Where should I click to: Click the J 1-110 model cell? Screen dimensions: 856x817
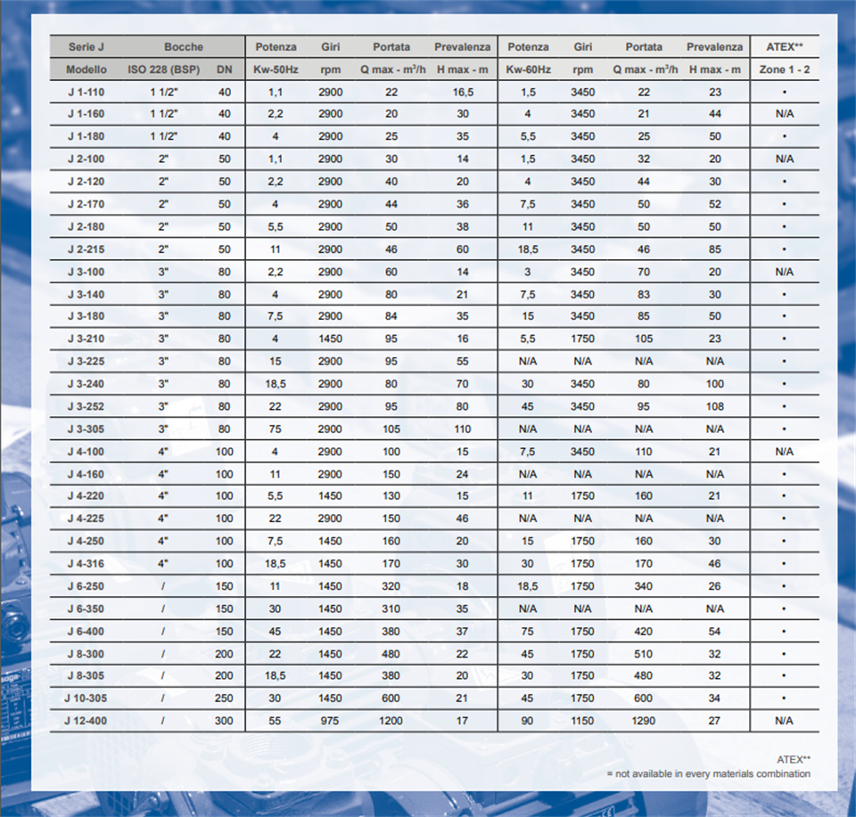pyautogui.click(x=86, y=92)
